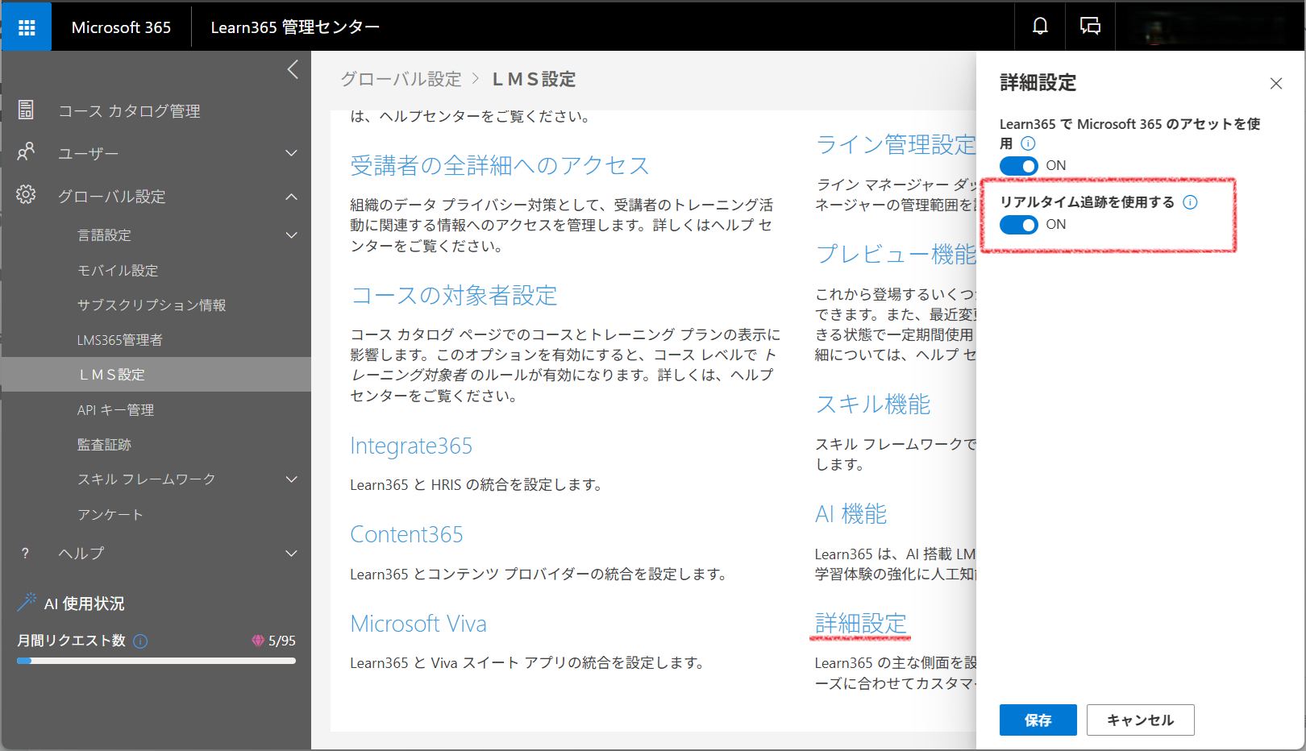Image resolution: width=1306 pixels, height=751 pixels.
Task: Click the 保存 button
Action: [x=1038, y=720]
